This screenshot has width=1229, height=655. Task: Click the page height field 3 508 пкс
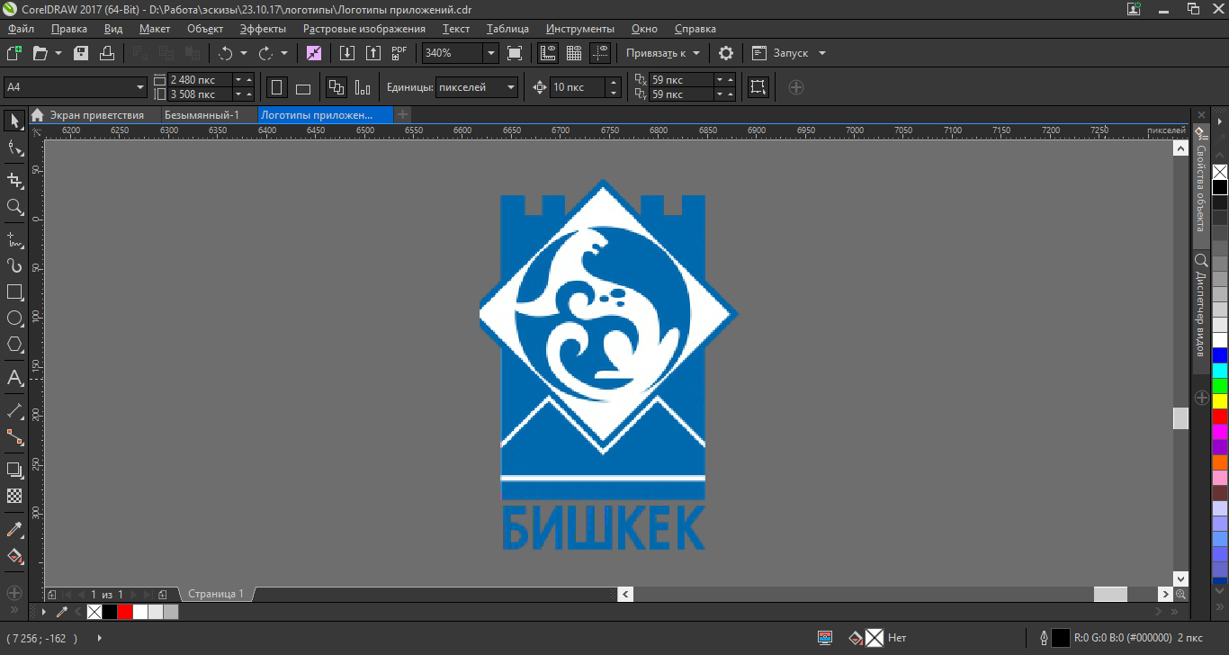click(x=200, y=94)
